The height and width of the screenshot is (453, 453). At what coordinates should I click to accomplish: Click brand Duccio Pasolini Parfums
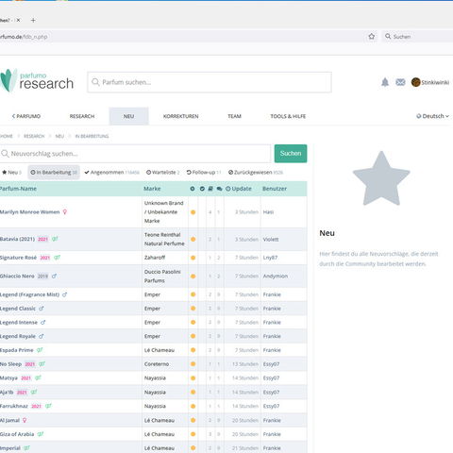click(x=162, y=277)
